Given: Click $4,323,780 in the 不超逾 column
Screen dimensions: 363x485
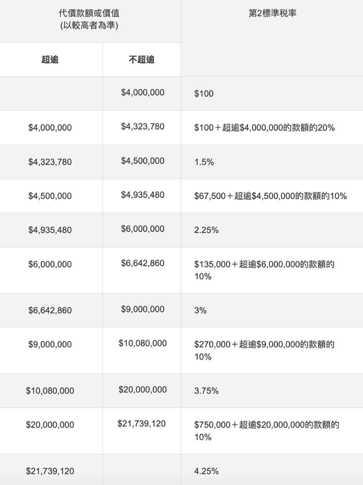Looking at the screenshot, I should 143,127.
